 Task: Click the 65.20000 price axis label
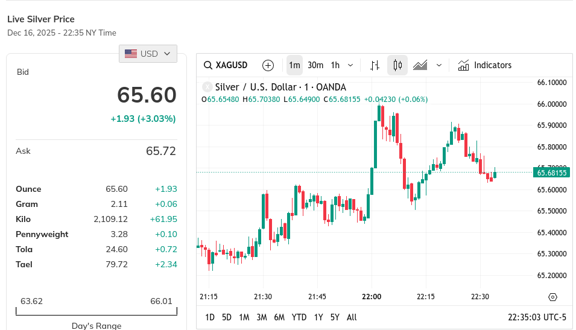click(552, 275)
